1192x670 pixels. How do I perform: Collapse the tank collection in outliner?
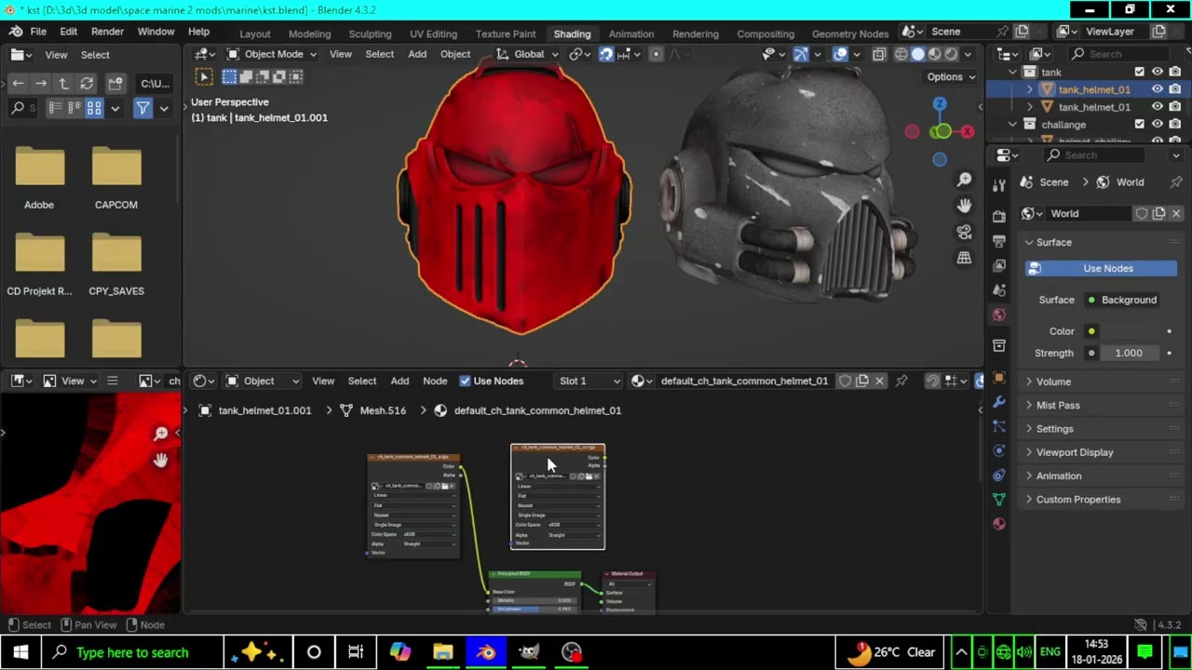1012,72
